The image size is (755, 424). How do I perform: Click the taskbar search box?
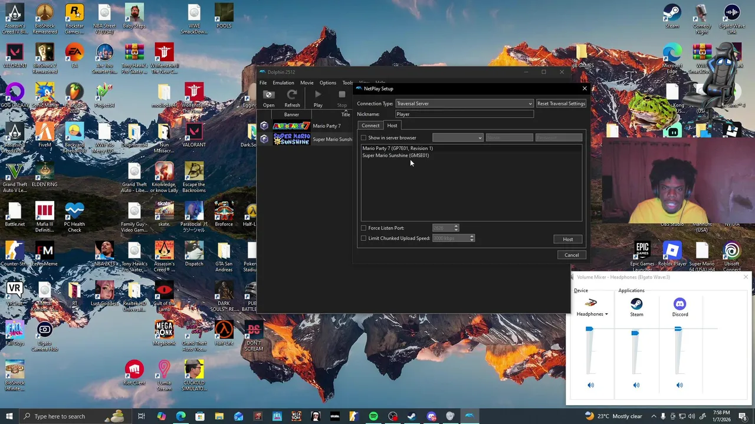74,416
